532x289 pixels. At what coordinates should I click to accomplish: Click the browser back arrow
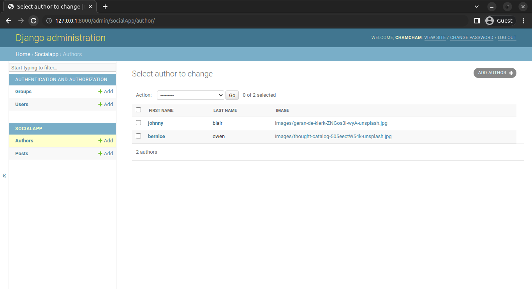(x=9, y=21)
